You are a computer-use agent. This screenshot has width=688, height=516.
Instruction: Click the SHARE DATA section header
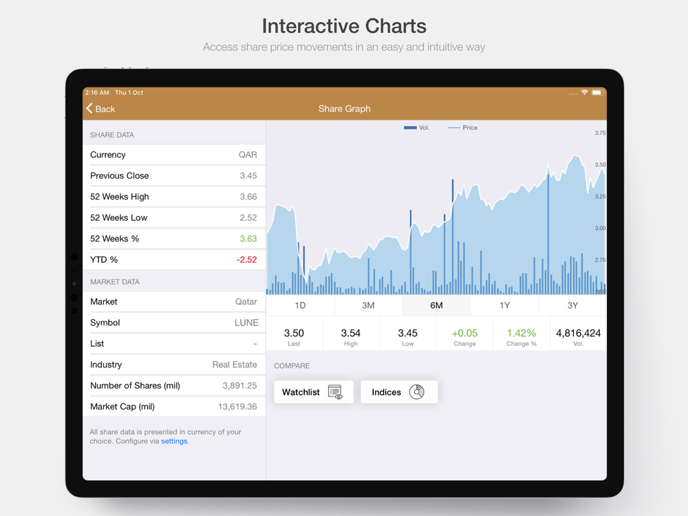pyautogui.click(x=112, y=135)
